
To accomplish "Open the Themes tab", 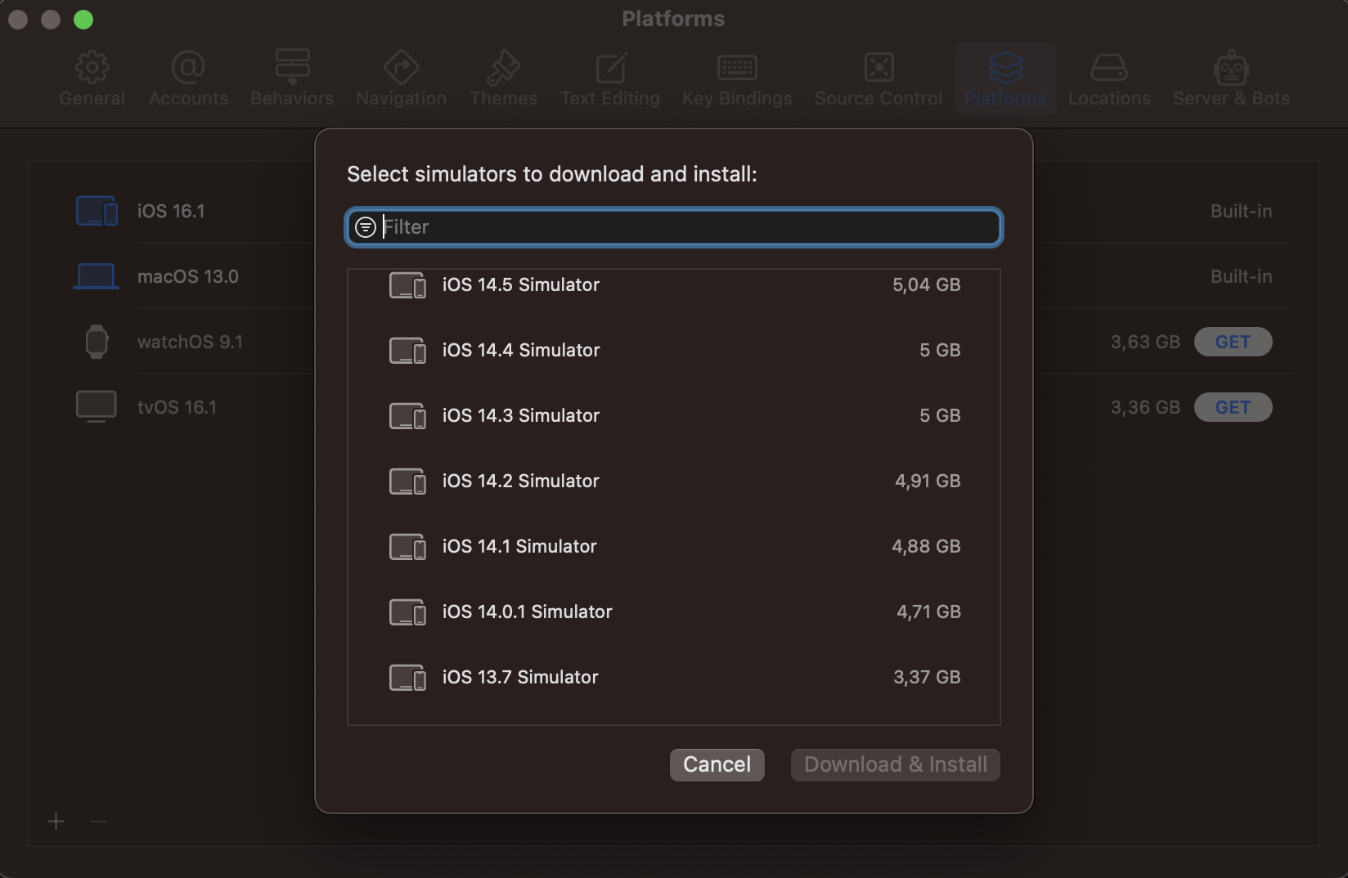I will [503, 79].
